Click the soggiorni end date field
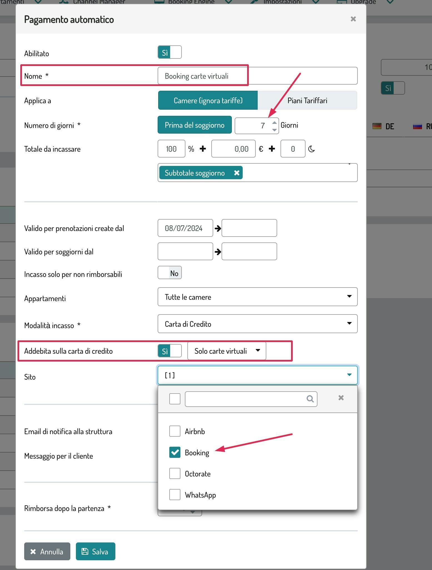Viewport: 432px width, 570px height. point(249,251)
